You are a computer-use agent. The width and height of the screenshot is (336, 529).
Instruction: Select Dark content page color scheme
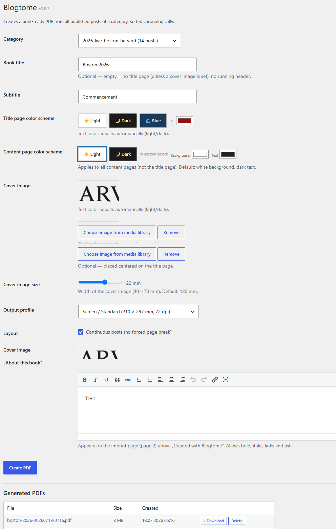click(x=123, y=154)
